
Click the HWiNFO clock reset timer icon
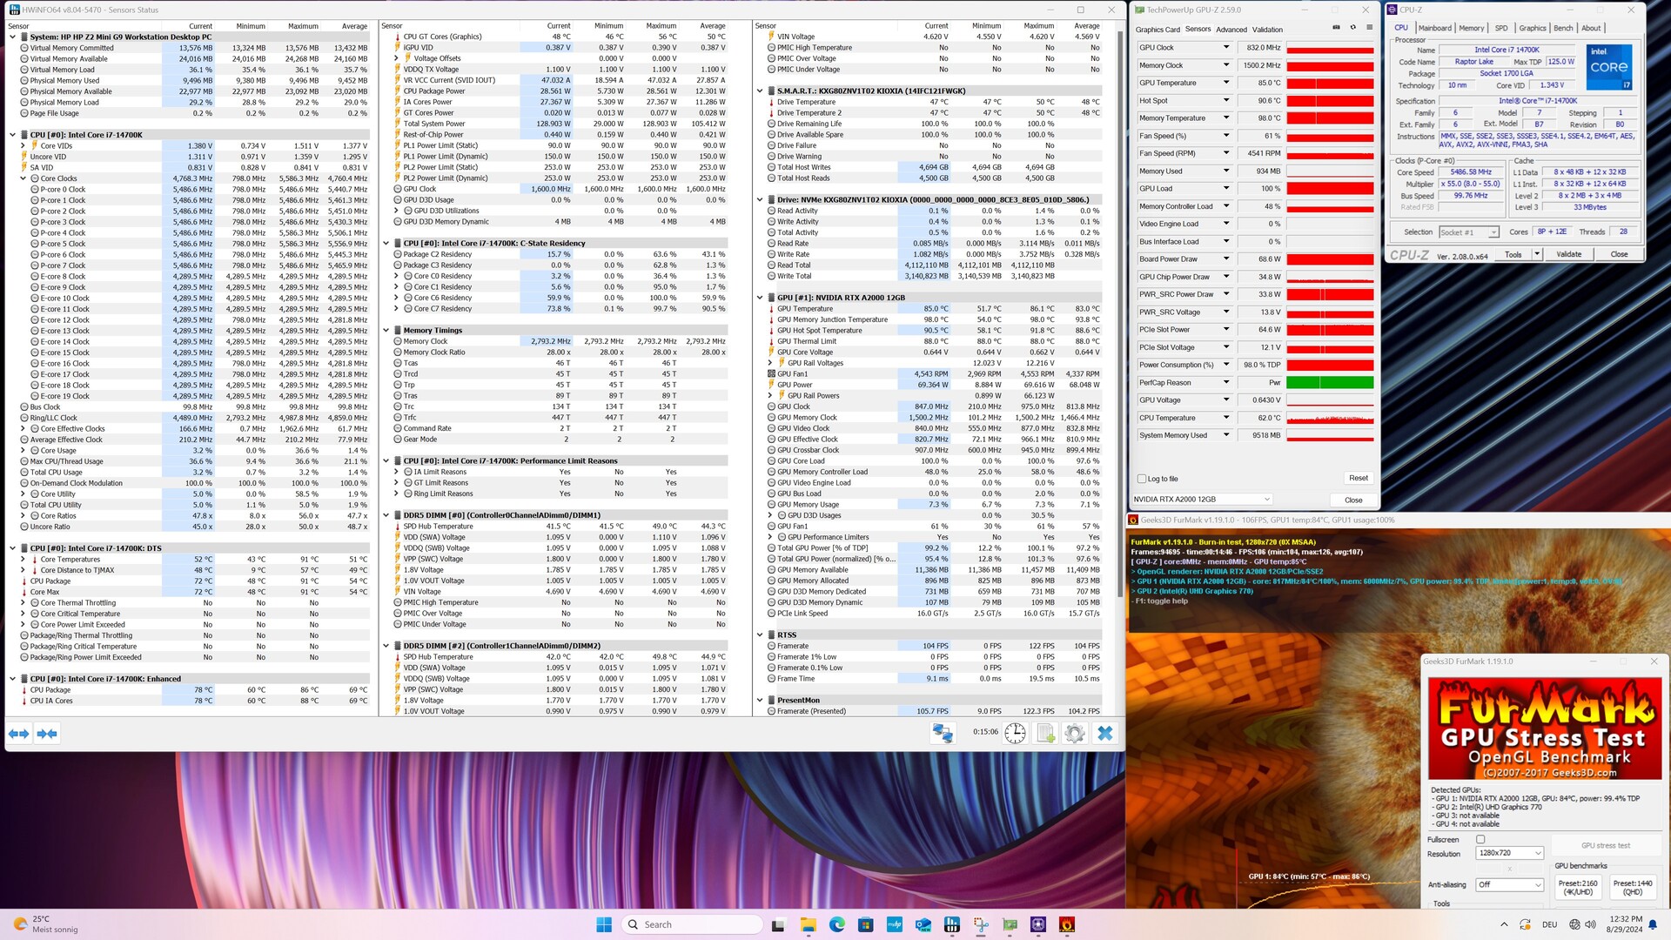click(x=1015, y=733)
